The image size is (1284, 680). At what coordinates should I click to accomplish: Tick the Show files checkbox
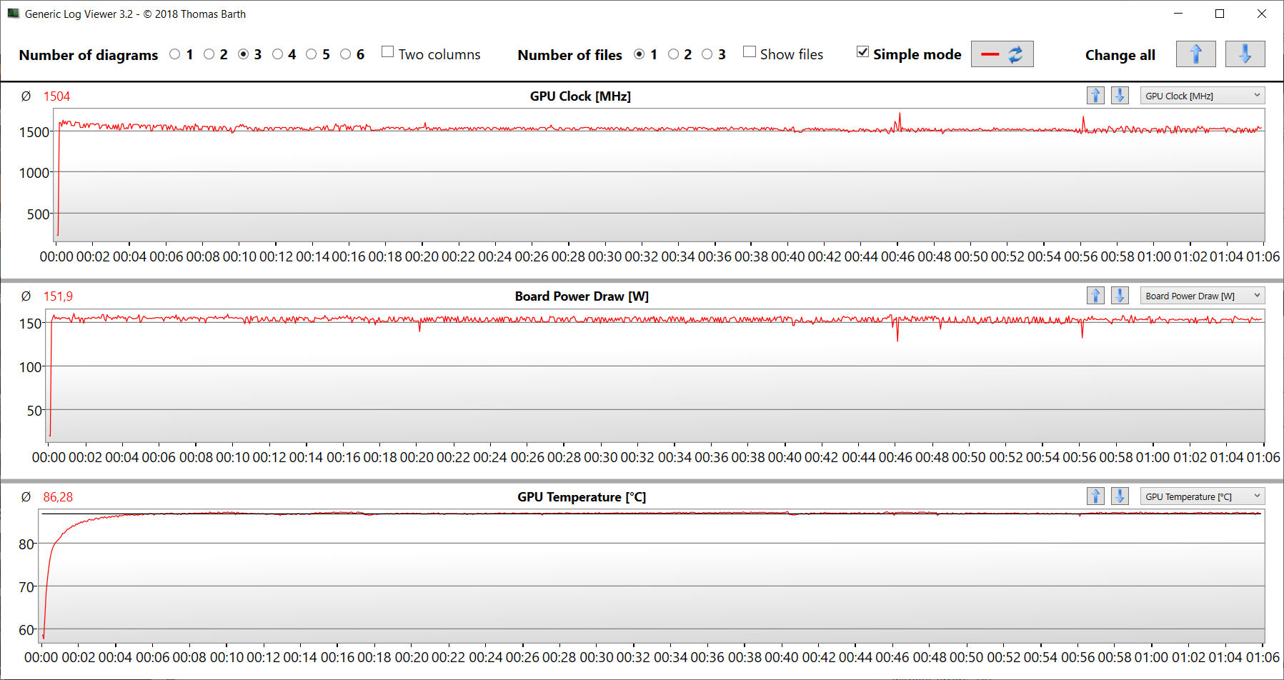click(750, 52)
